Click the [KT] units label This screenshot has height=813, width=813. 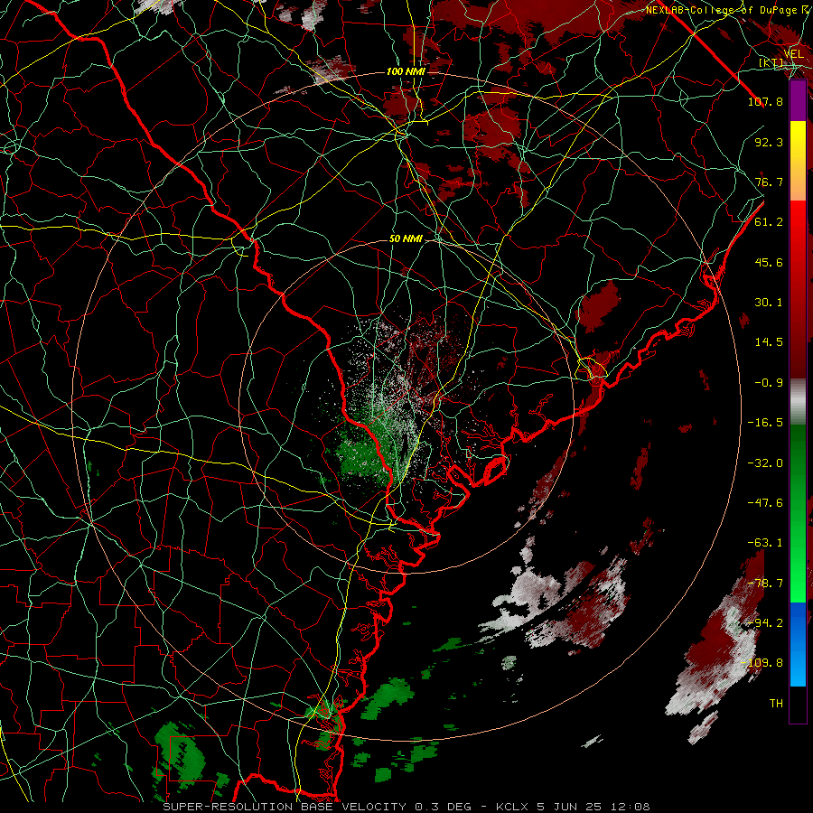[771, 63]
